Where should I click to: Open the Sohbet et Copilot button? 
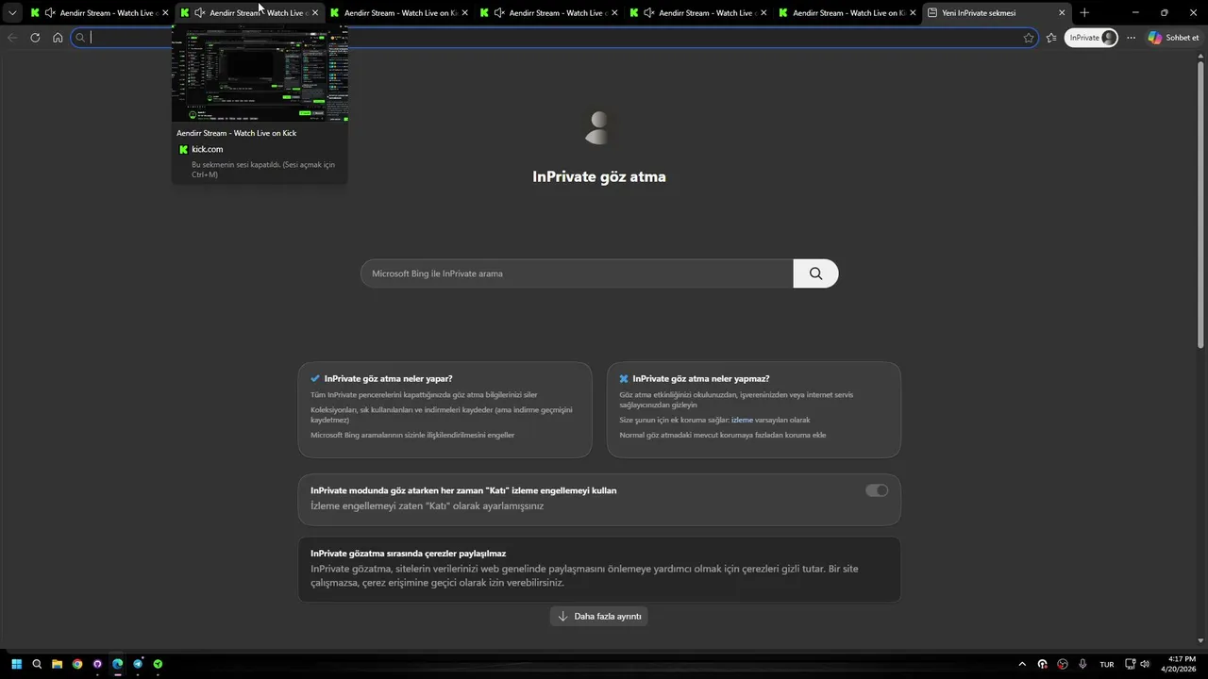[1173, 38]
